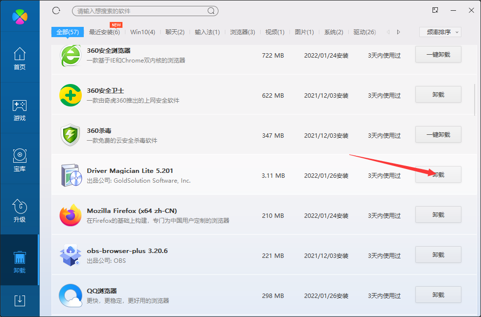Click the QQ浏览器 name text

click(x=102, y=291)
